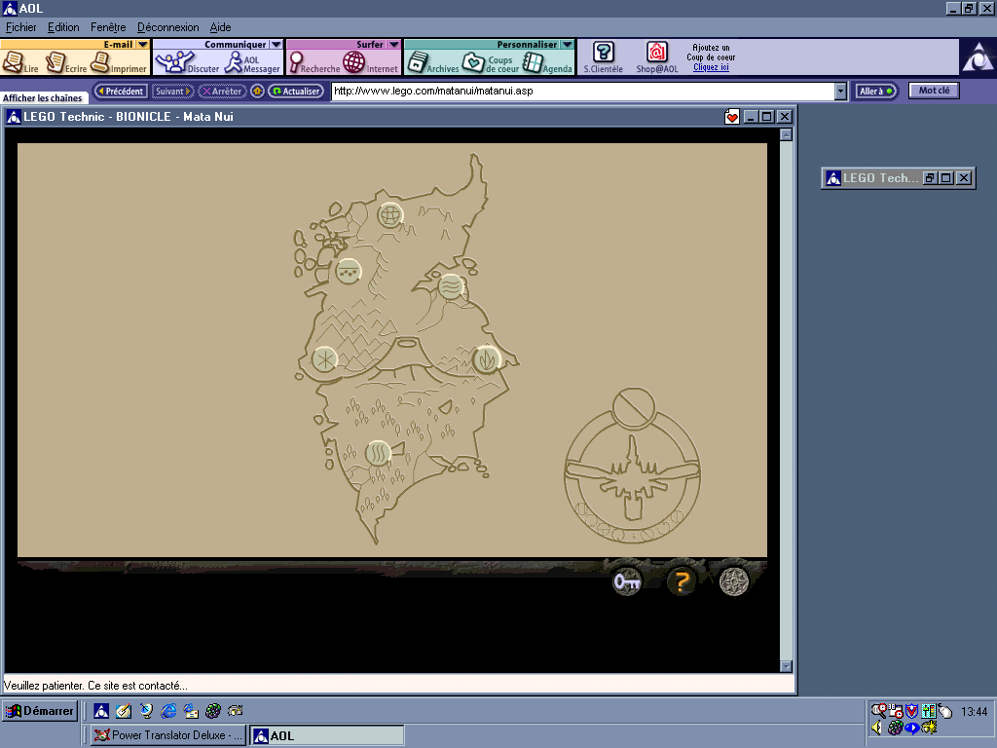The width and height of the screenshot is (997, 748).
Task: Click the Recherche magnifier icon
Action: (314, 62)
